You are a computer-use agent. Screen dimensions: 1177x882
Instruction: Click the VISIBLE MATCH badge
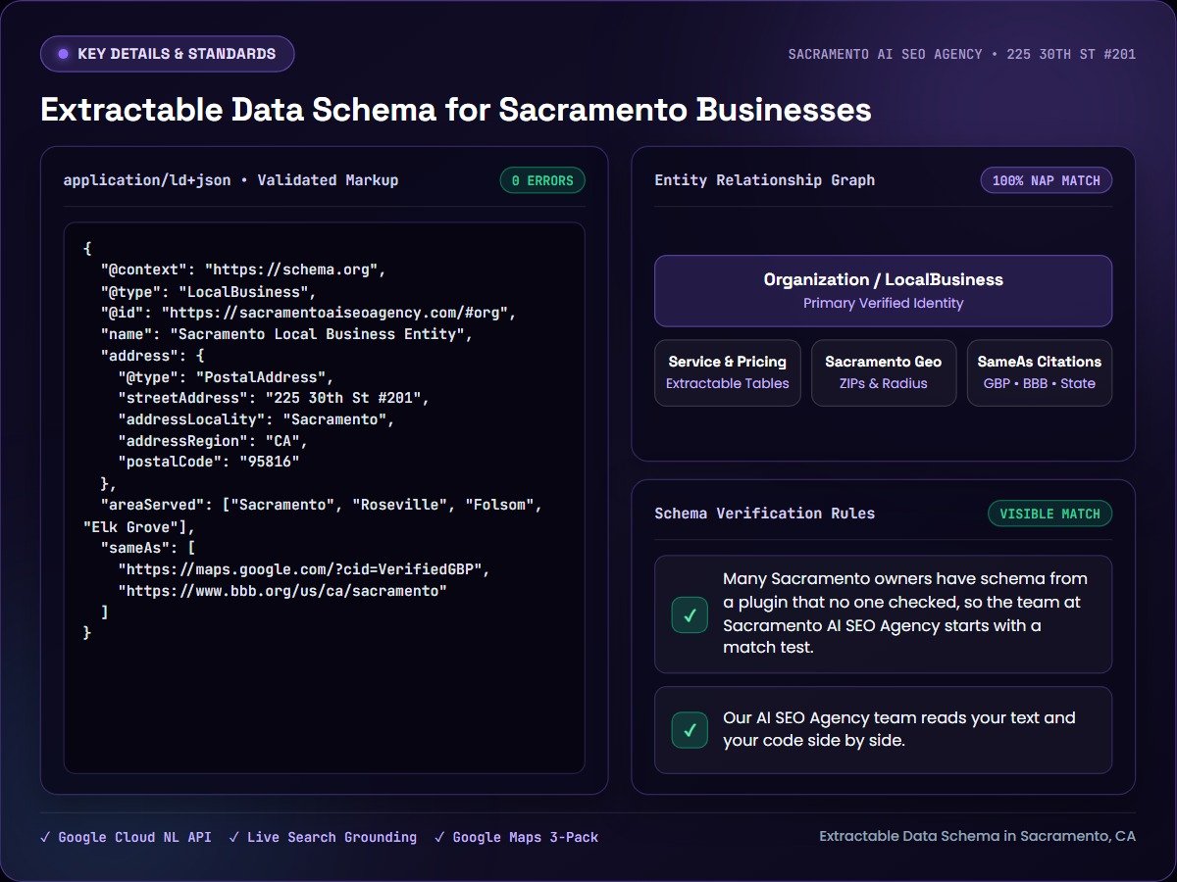(x=1049, y=514)
